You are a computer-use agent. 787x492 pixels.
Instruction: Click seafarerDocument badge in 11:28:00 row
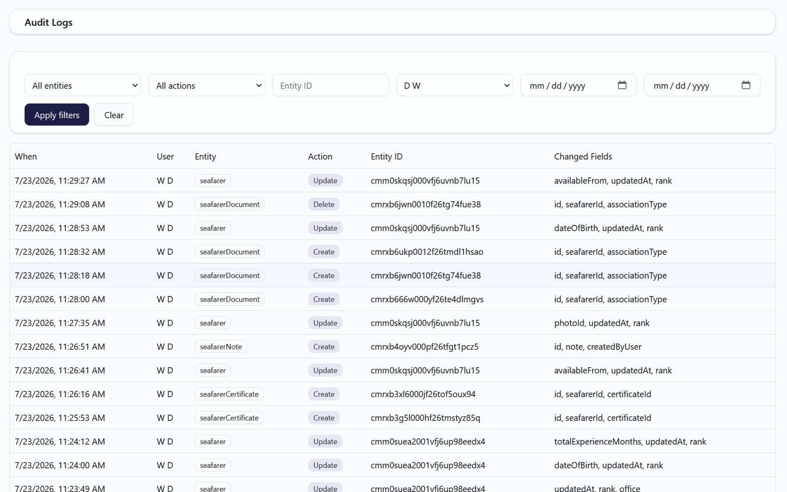pos(230,299)
